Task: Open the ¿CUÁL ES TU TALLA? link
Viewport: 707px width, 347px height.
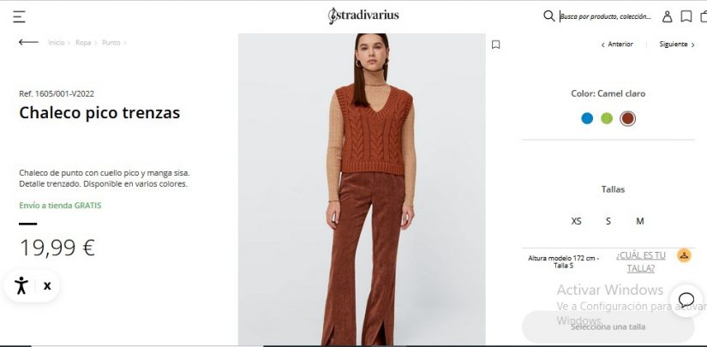Action: click(x=641, y=262)
